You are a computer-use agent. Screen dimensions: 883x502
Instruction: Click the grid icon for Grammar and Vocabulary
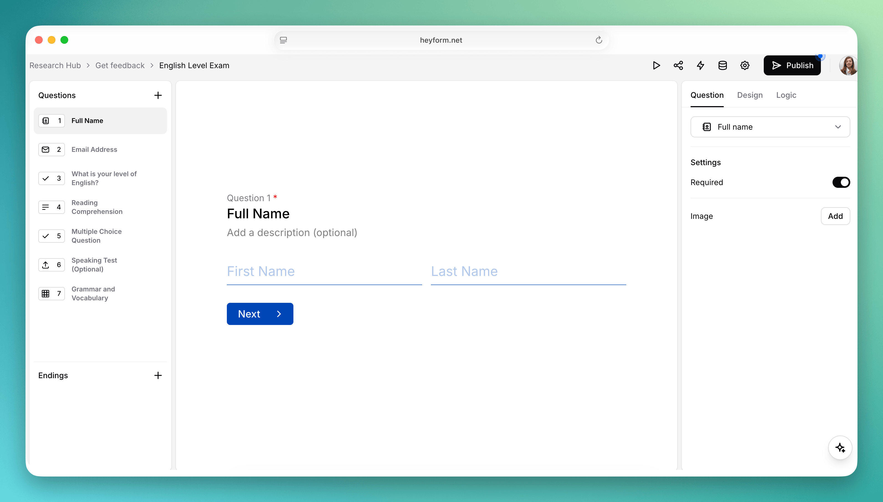(x=45, y=294)
